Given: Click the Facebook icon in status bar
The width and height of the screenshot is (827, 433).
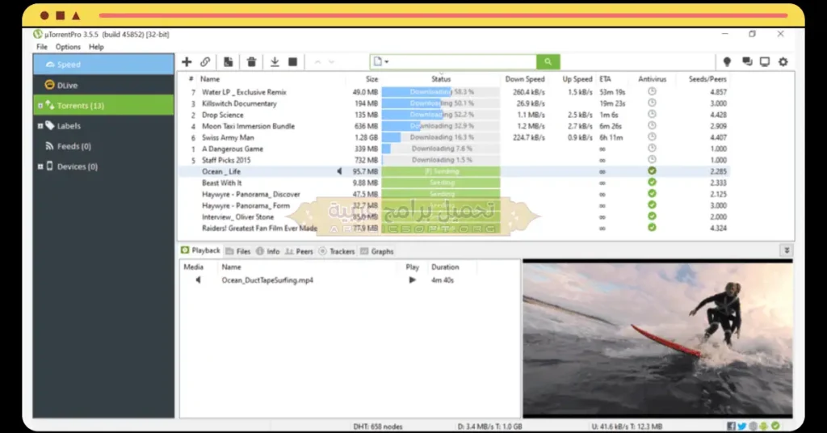Looking at the screenshot, I should click(x=732, y=426).
